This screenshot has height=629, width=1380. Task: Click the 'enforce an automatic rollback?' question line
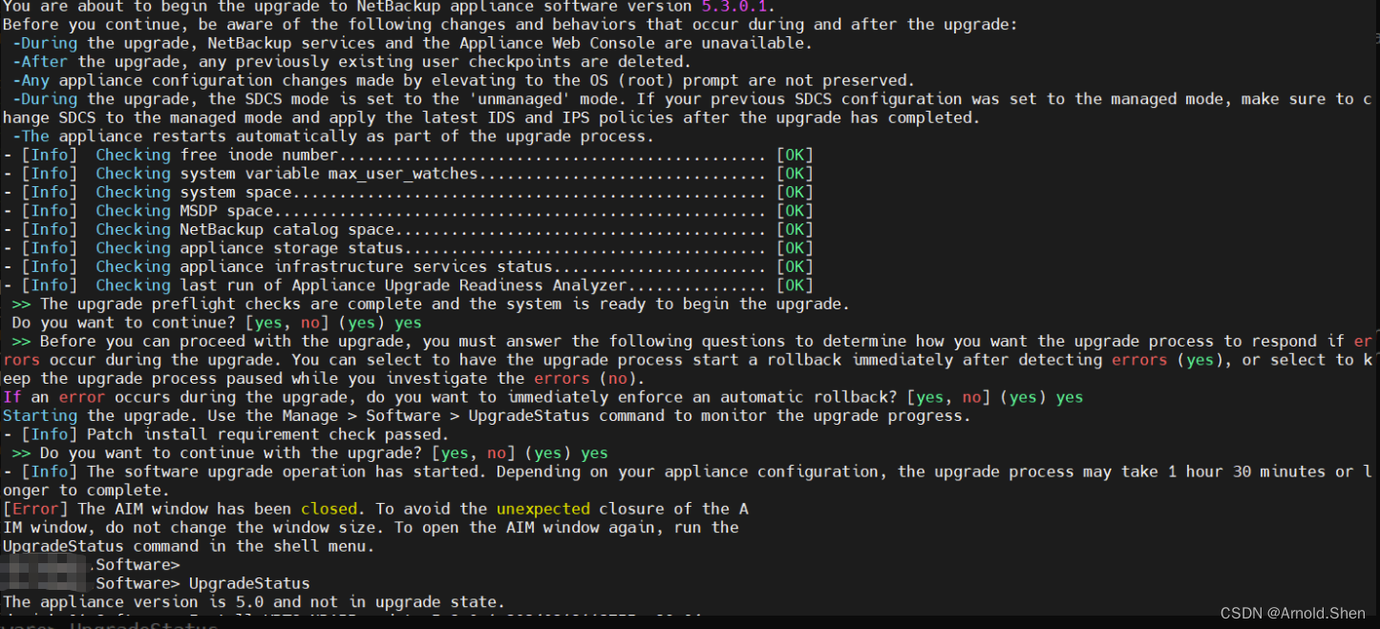pos(542,397)
